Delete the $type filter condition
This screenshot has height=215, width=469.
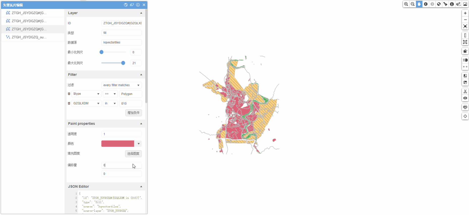pyautogui.click(x=69, y=94)
